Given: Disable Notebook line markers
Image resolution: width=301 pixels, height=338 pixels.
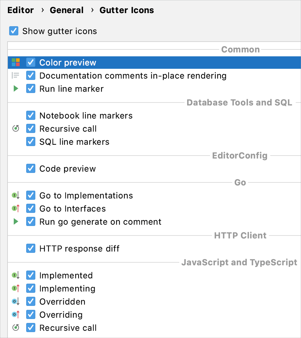Looking at the screenshot, I should click(30, 115).
